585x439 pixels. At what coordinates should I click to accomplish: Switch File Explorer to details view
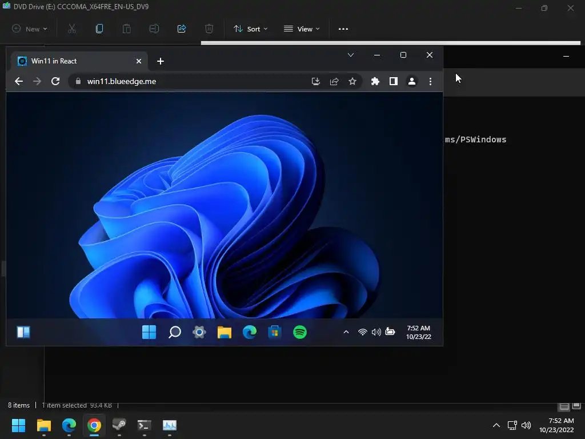[564, 406]
